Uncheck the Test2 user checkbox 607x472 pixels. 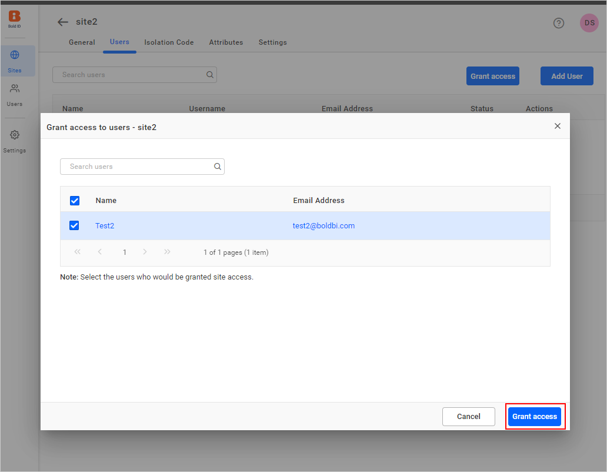coord(74,225)
